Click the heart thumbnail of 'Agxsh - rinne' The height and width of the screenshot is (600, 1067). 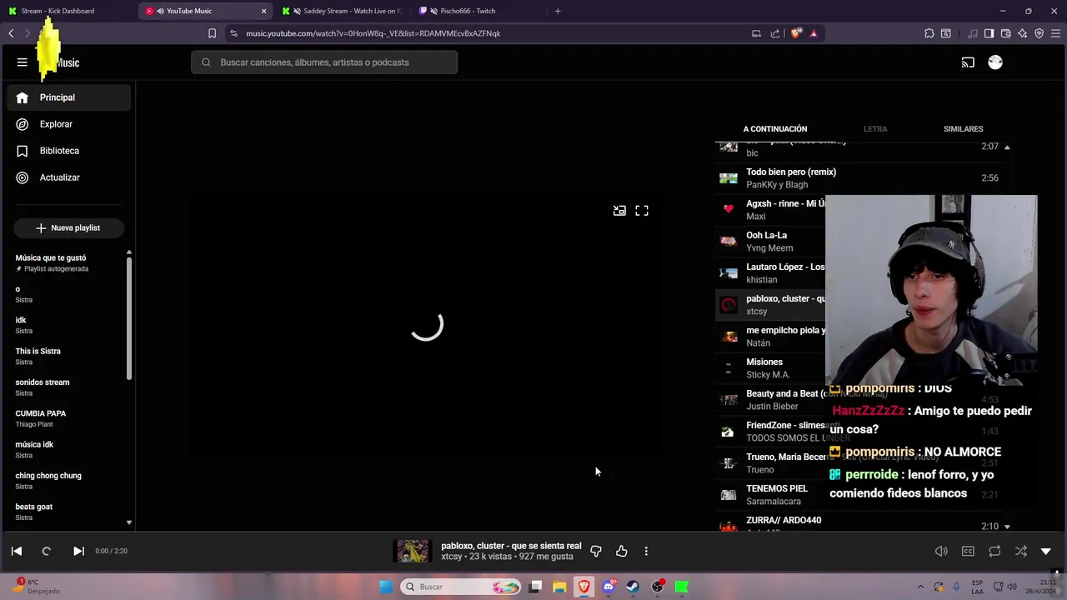tap(729, 209)
